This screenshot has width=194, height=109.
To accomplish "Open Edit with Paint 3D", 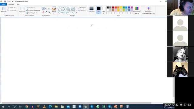I will point(149,10).
